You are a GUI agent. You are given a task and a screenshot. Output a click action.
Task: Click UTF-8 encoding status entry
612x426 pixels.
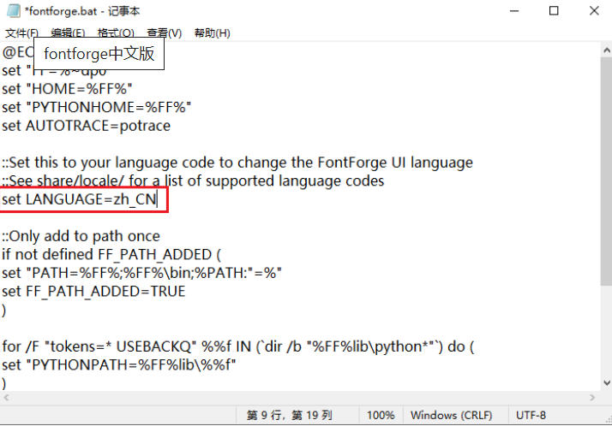click(x=531, y=416)
